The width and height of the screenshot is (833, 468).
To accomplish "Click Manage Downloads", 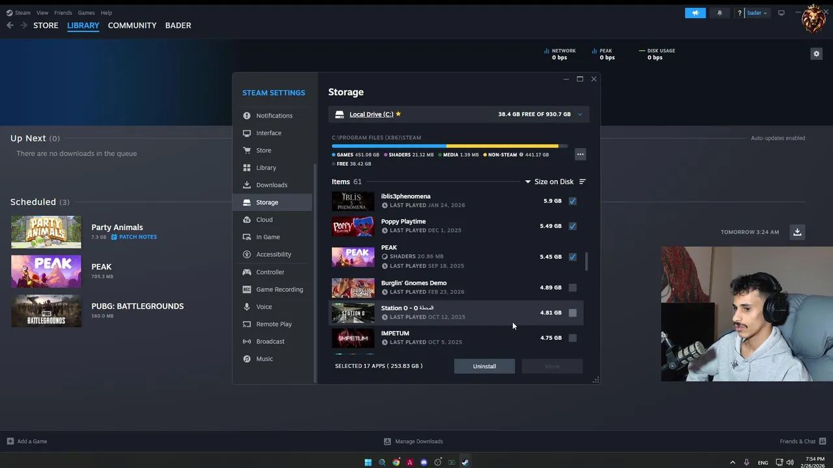I will (x=413, y=441).
